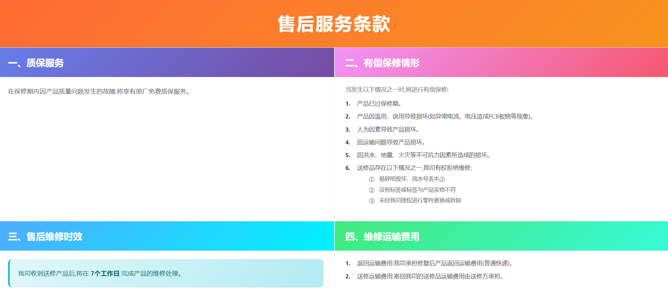Select sub-item ② 没有标签或标签与产品实物不符
Viewport: 668px width, 289px height.
(x=417, y=190)
